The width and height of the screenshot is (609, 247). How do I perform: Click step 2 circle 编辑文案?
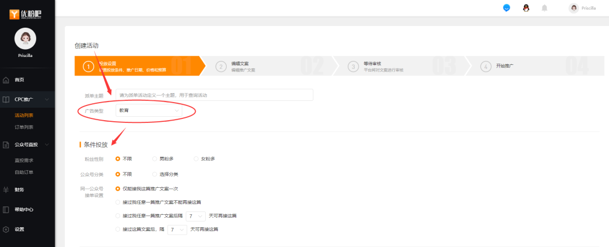point(221,67)
